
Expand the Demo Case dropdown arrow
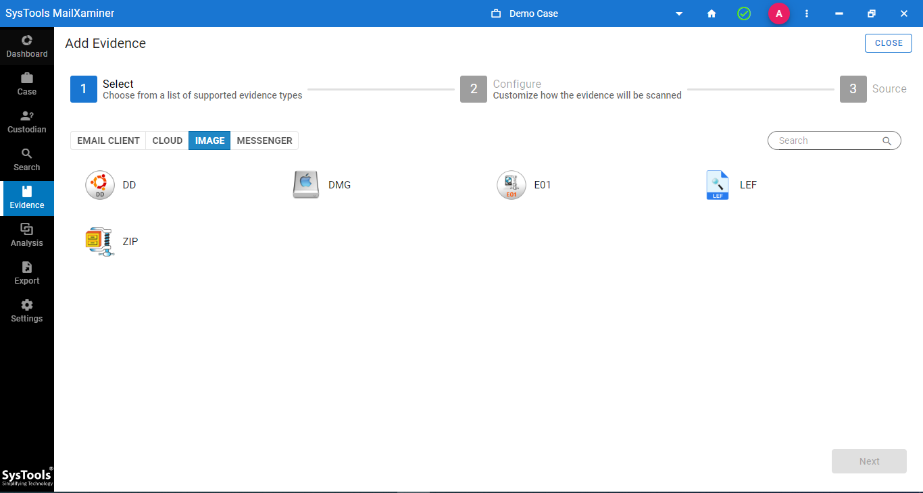pyautogui.click(x=679, y=14)
